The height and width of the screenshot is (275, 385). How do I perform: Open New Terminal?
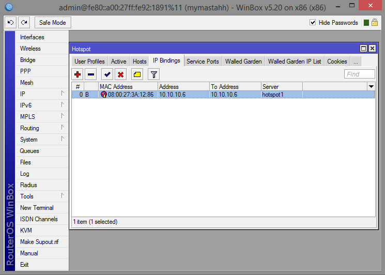tap(42, 208)
